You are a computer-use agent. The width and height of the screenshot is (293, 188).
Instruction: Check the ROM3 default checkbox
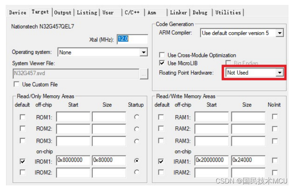[x=22, y=141]
